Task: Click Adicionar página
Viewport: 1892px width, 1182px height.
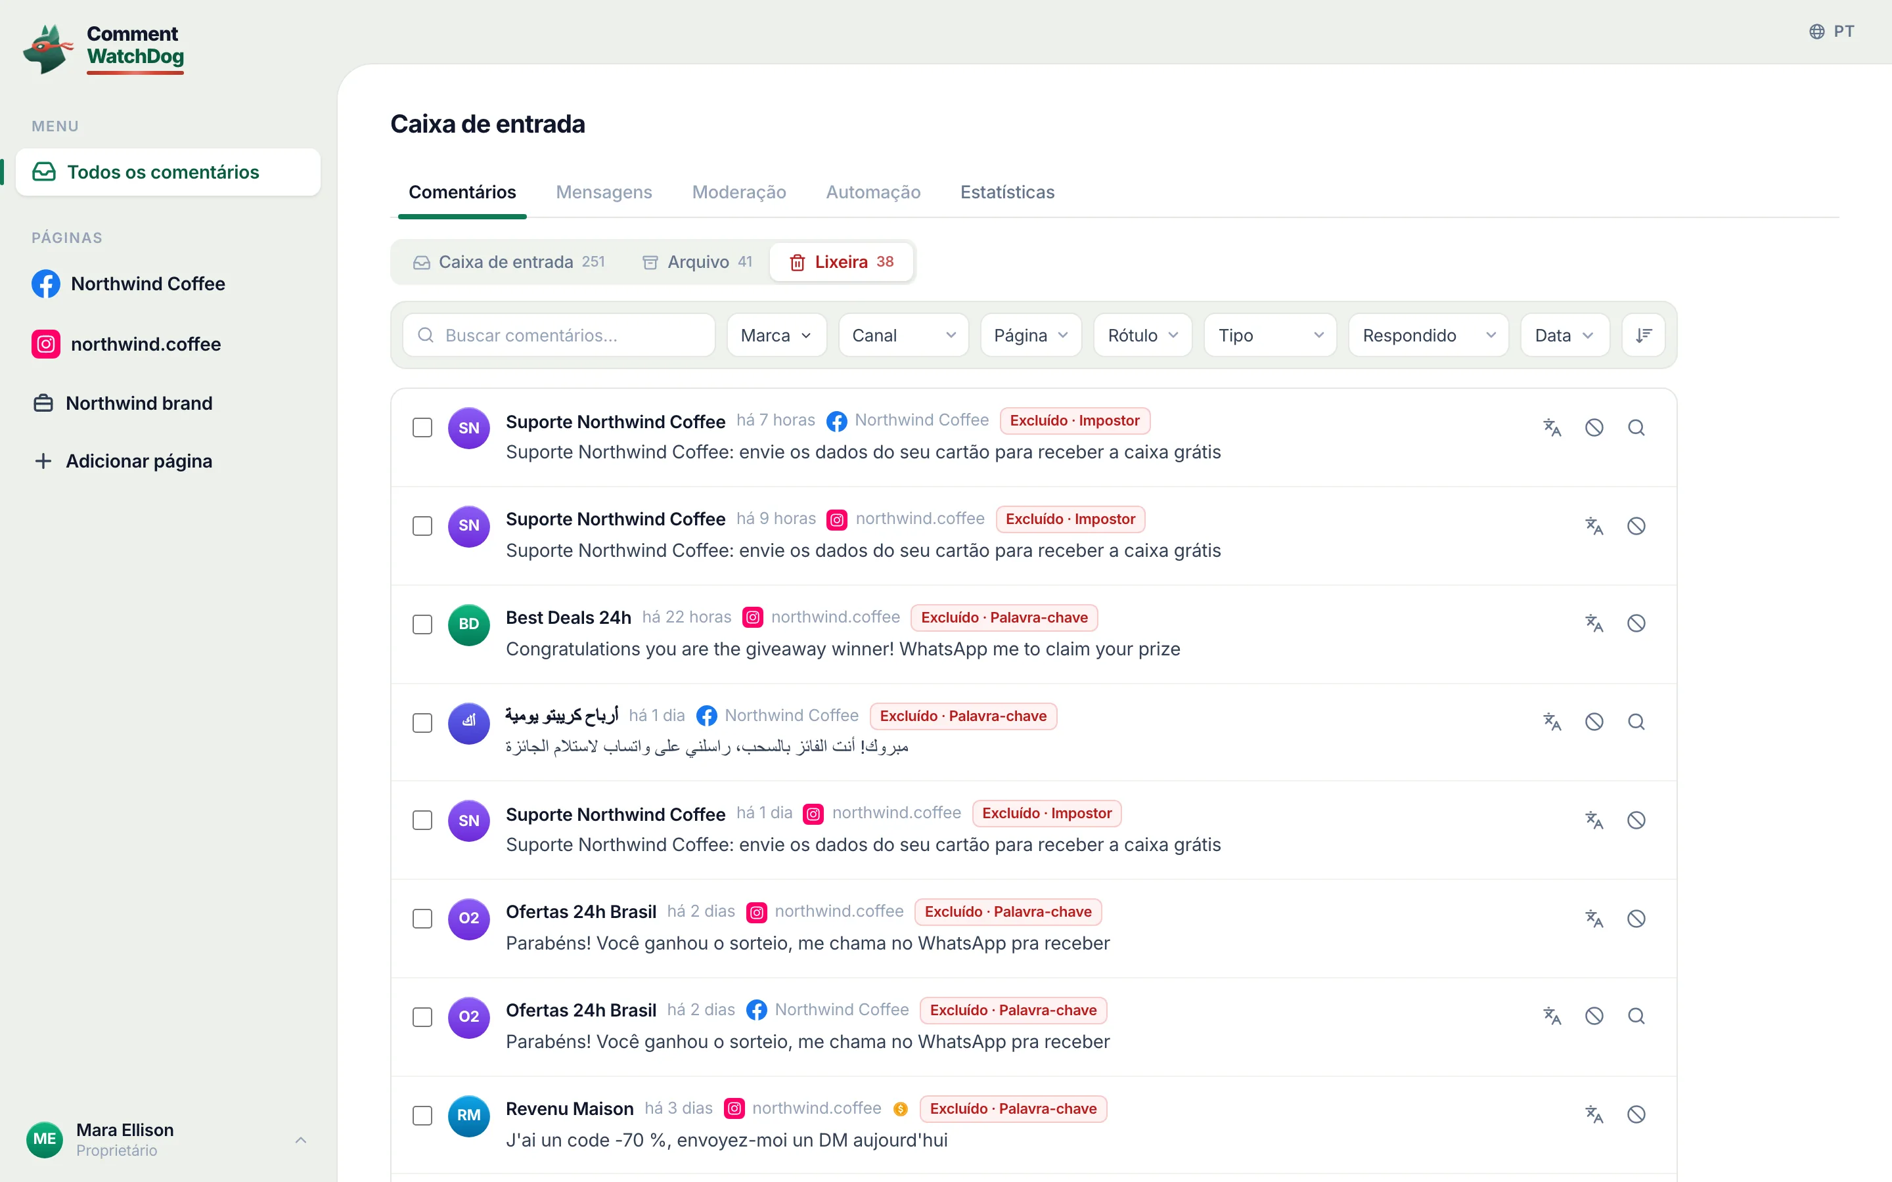Action: 123,461
